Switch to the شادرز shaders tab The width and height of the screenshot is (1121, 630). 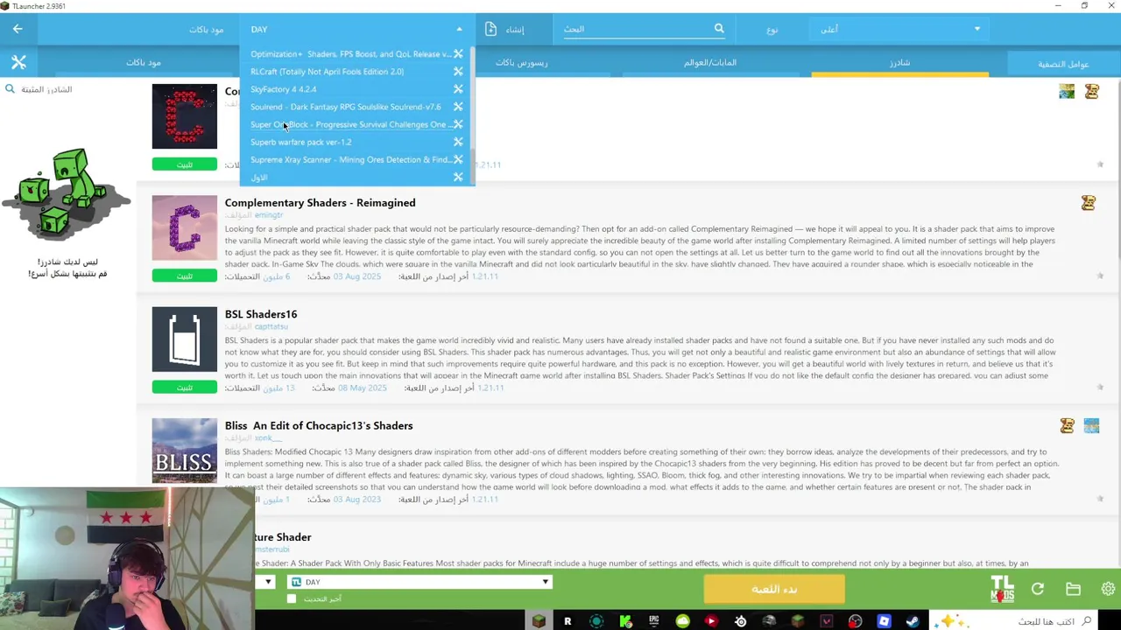pos(899,62)
